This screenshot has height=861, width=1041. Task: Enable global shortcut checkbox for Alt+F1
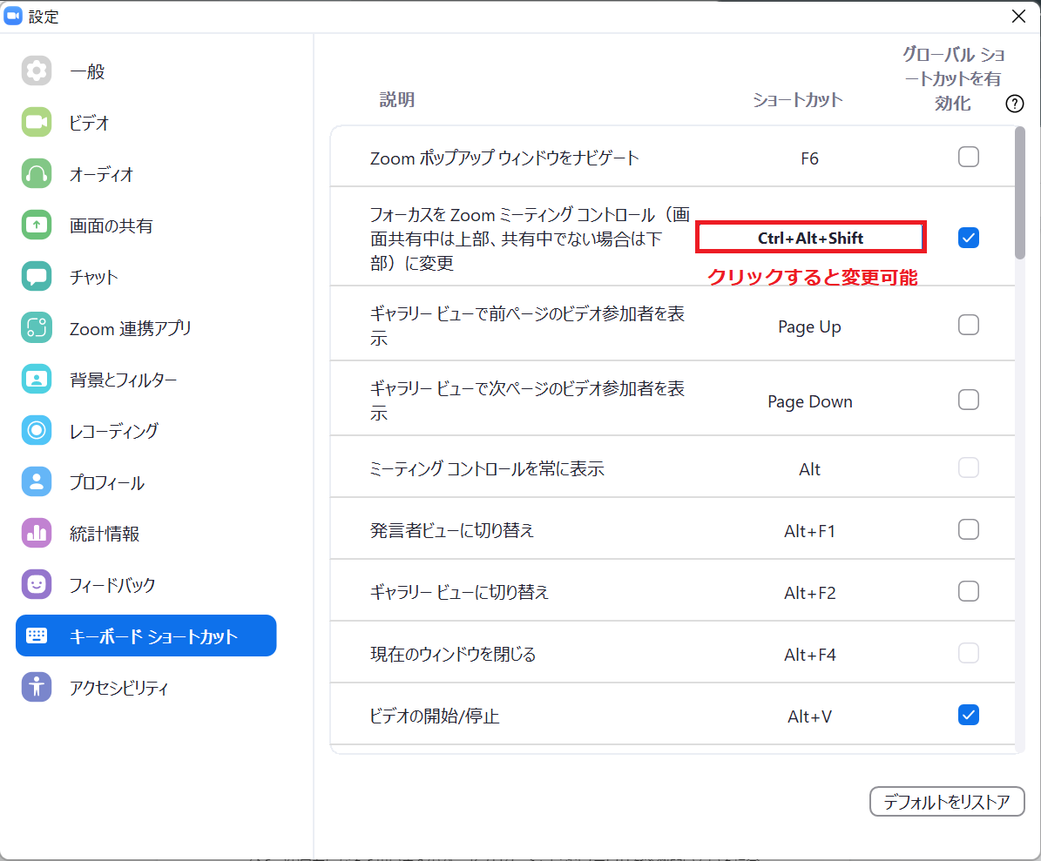point(968,529)
